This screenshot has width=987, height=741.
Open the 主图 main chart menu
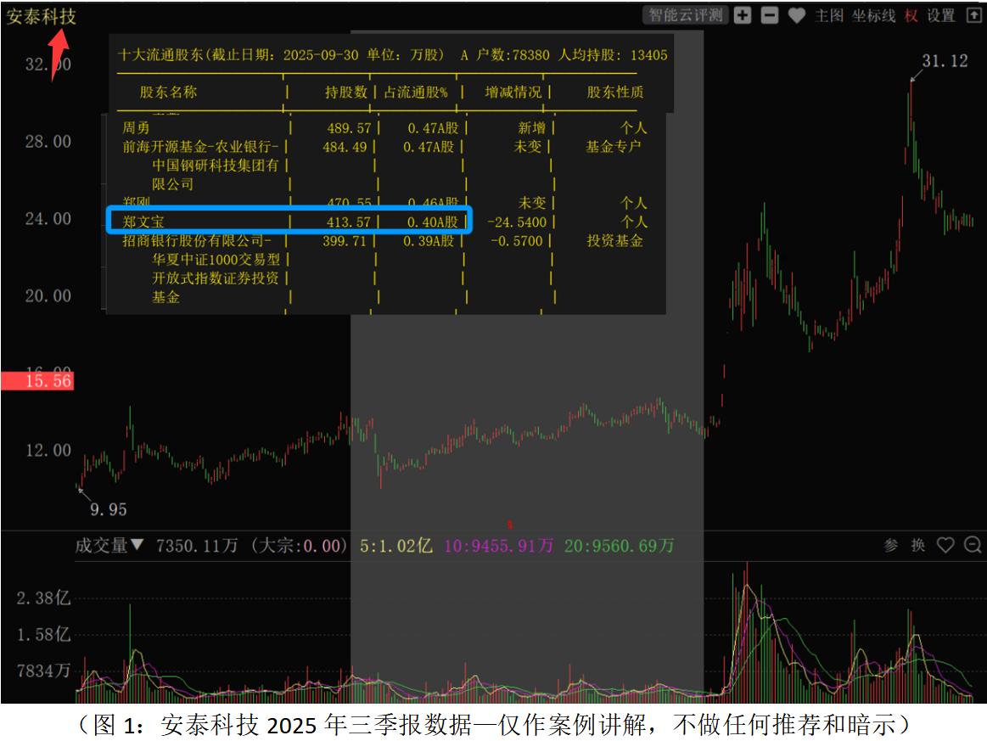pos(829,15)
